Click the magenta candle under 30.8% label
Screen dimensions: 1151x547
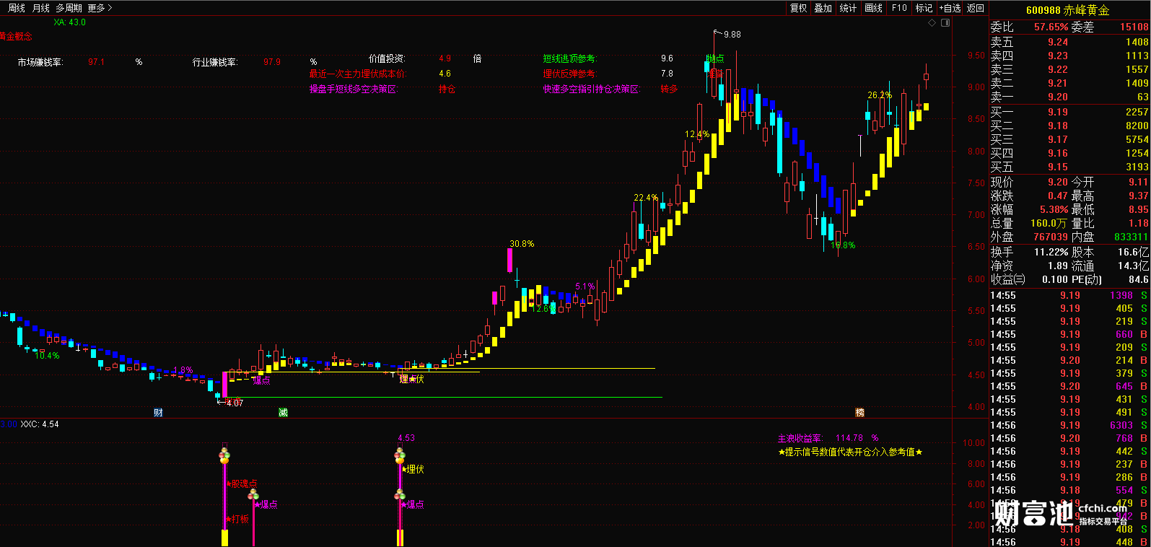(510, 261)
